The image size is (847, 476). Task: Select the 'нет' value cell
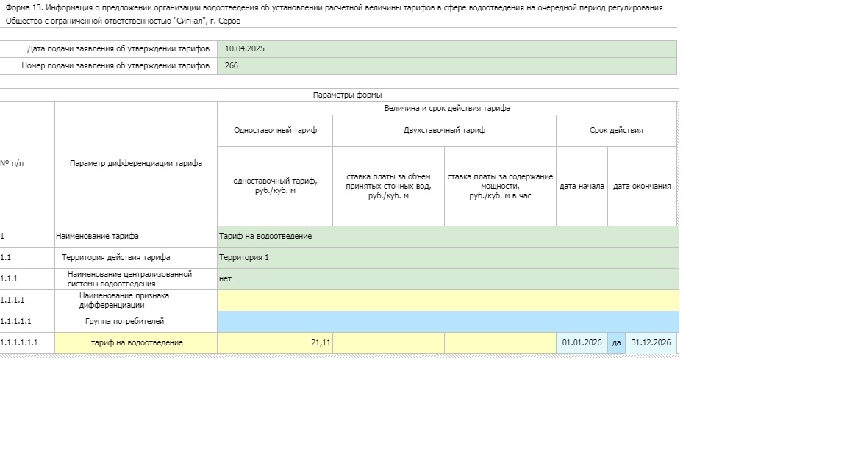click(448, 279)
